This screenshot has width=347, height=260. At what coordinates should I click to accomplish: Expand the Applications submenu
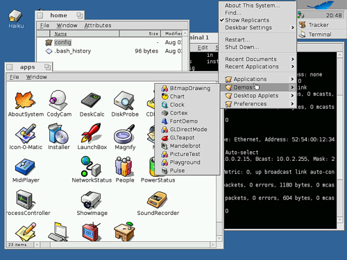click(x=257, y=79)
